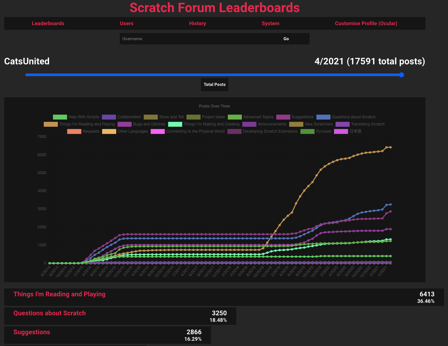The width and height of the screenshot is (448, 346).
Task: Click the 7000 y-axis label
Action: coord(42,137)
